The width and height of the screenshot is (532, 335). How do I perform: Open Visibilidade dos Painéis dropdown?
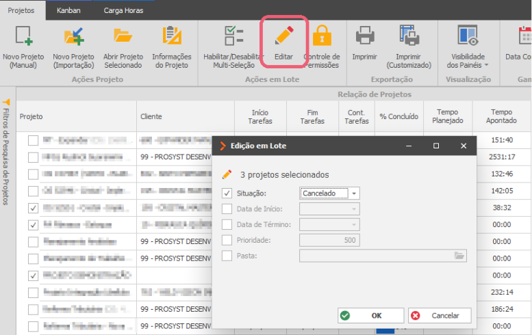(x=468, y=47)
